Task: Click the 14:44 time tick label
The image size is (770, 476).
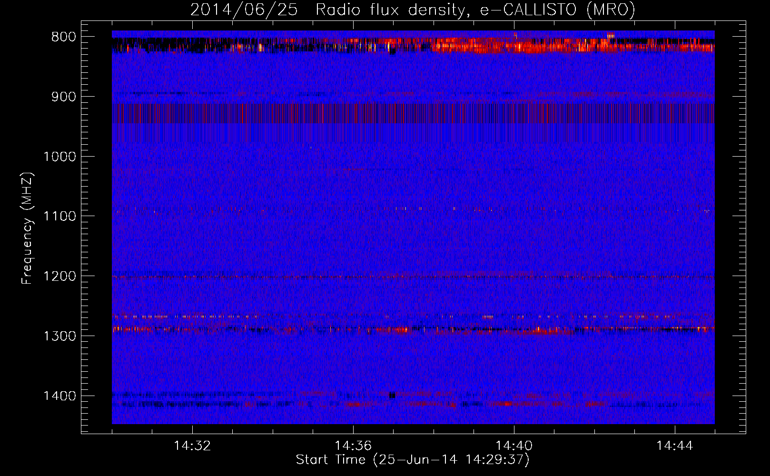Action: click(675, 446)
